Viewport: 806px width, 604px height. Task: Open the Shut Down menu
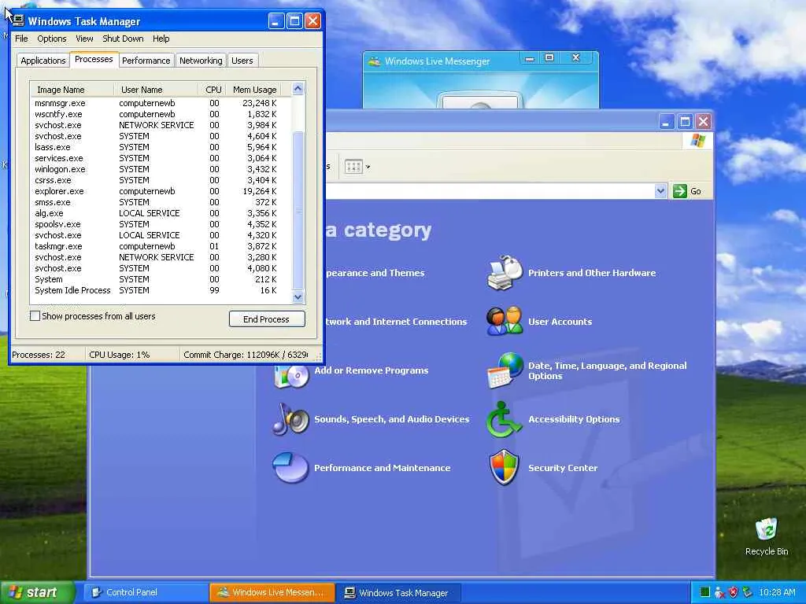[x=123, y=39]
